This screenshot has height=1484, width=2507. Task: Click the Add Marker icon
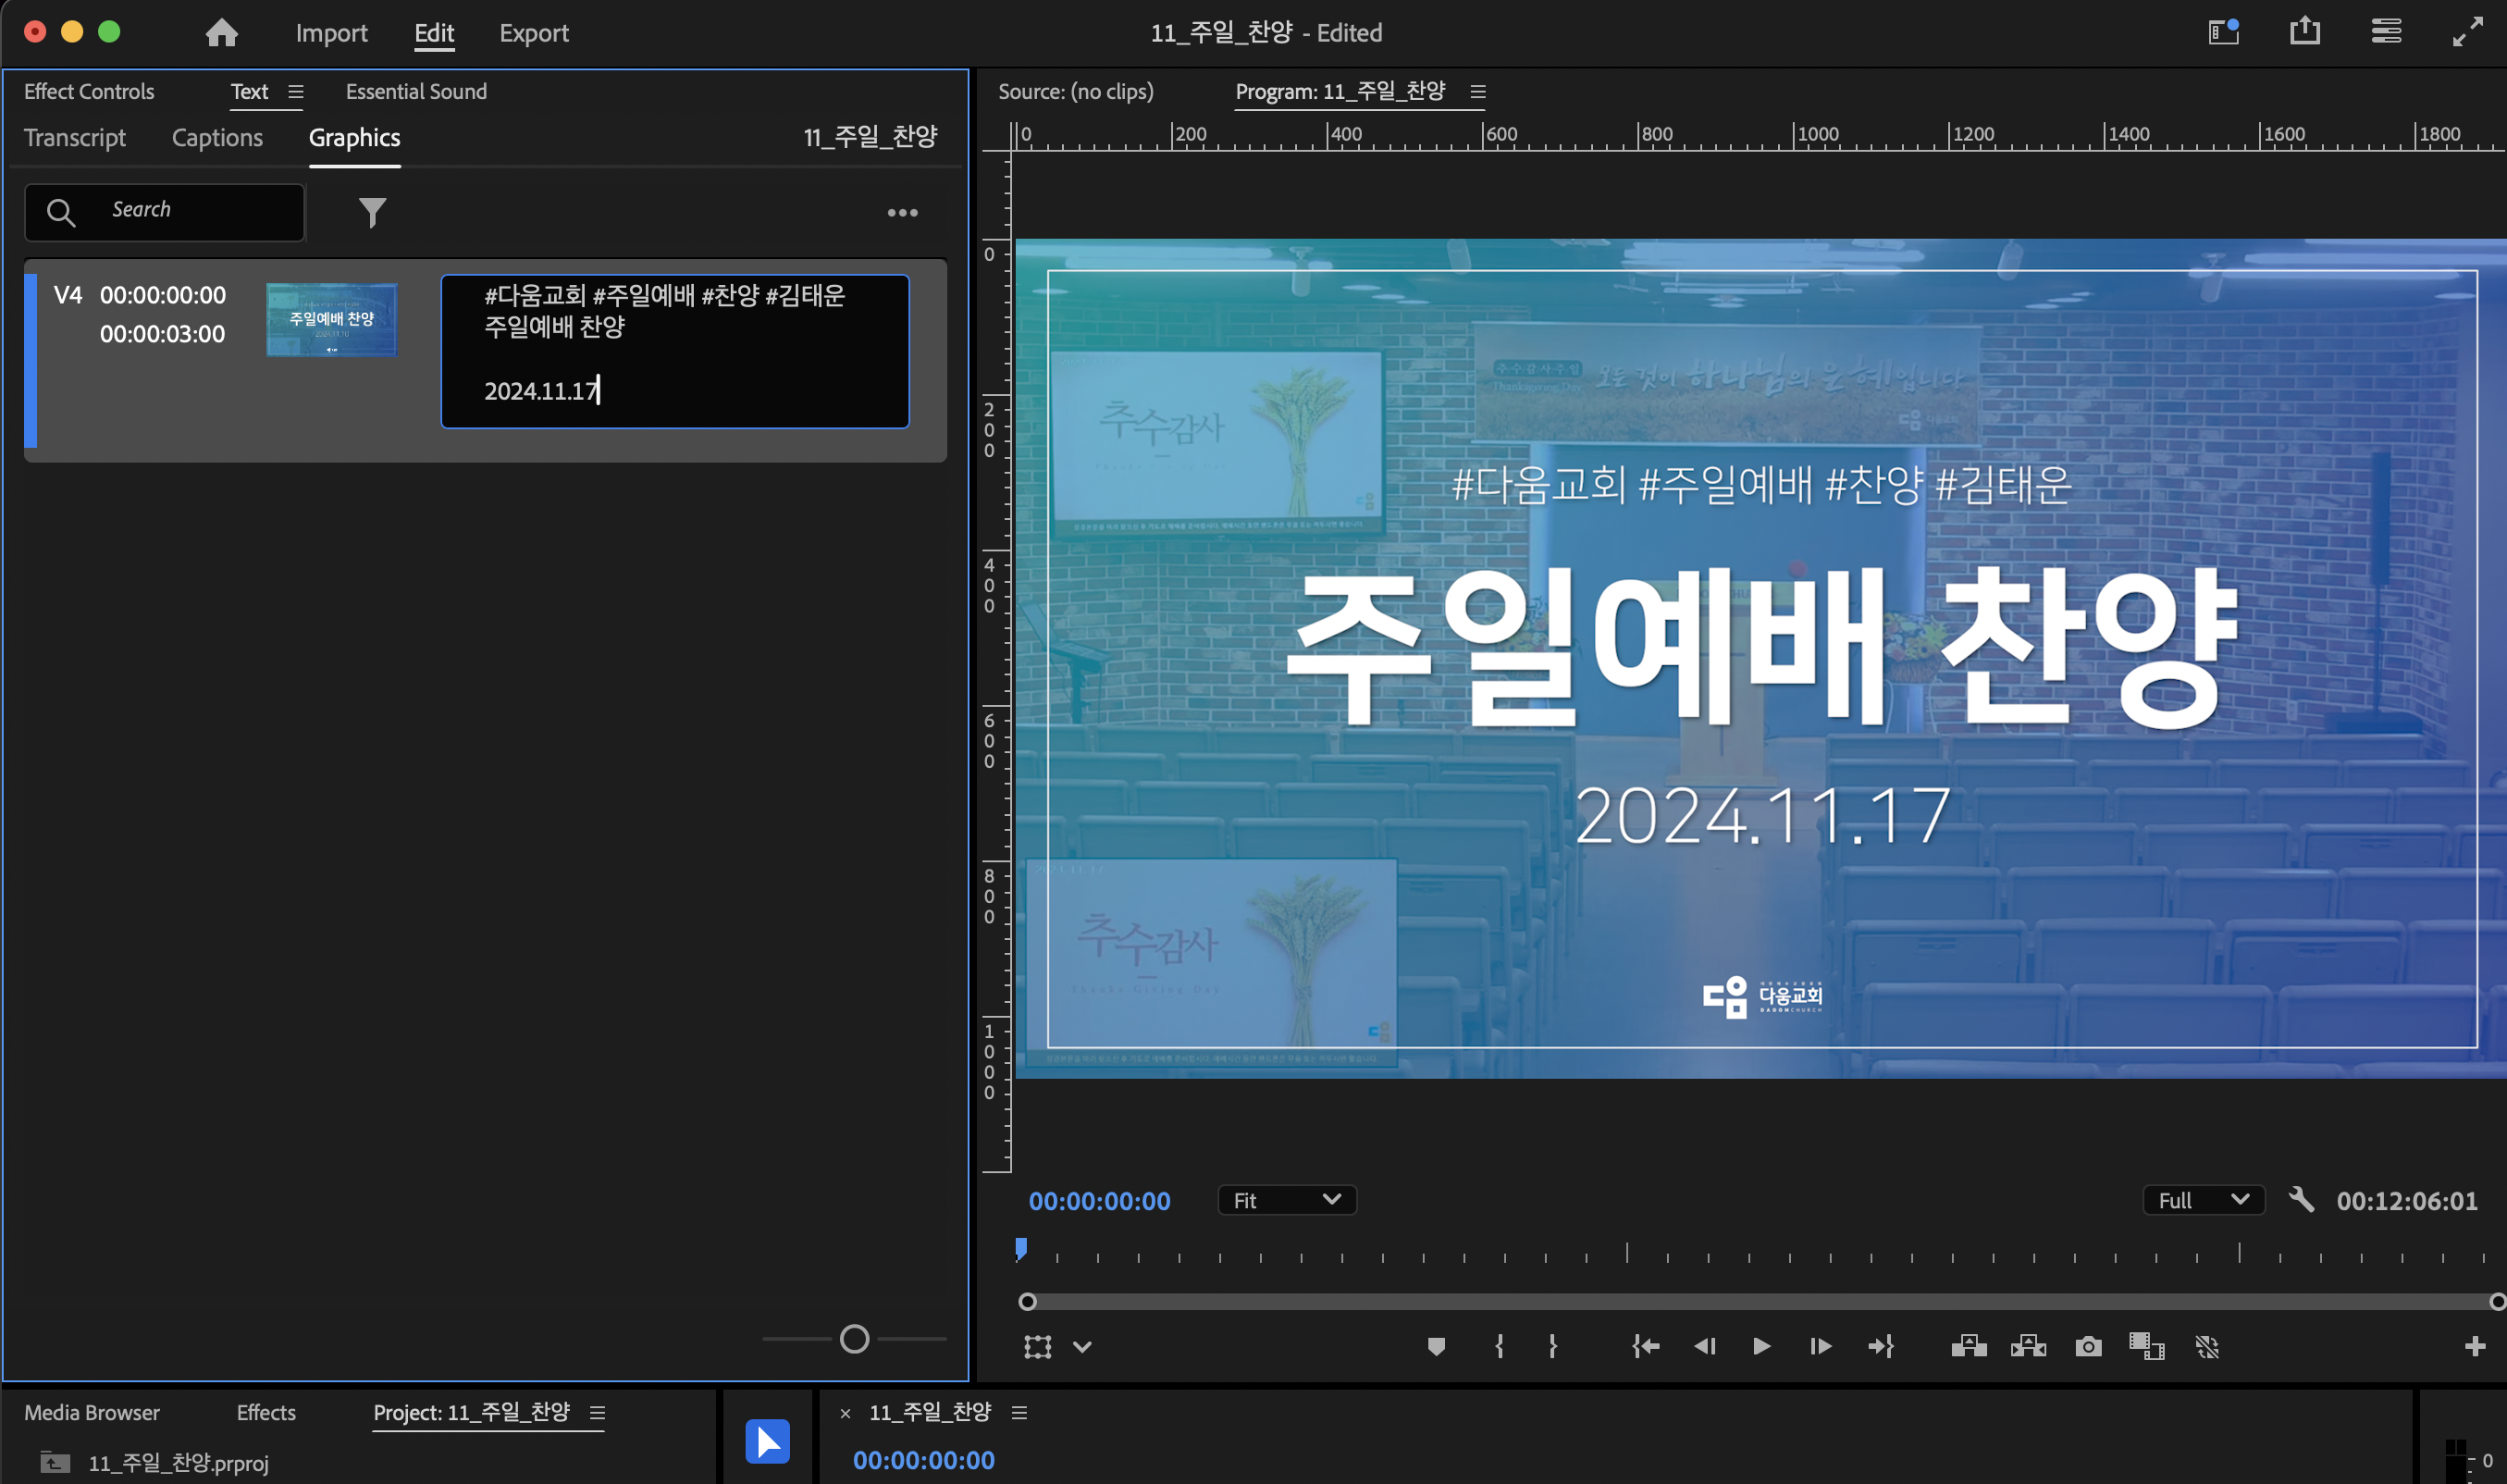(1436, 1347)
